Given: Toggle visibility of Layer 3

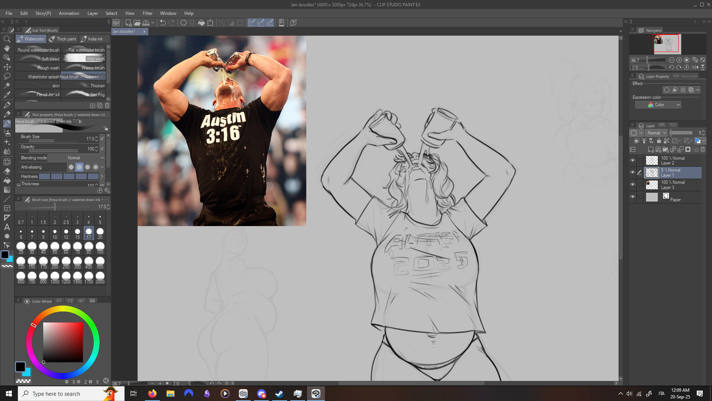Looking at the screenshot, I should 633,185.
